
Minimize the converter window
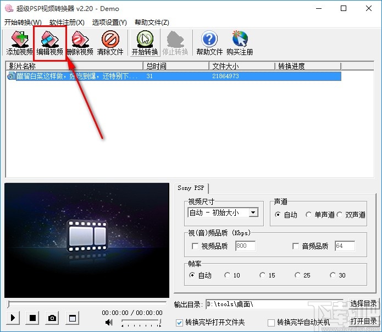tap(319, 9)
